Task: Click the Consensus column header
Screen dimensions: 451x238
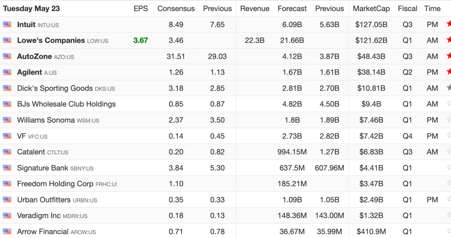Action: pyautogui.click(x=176, y=9)
